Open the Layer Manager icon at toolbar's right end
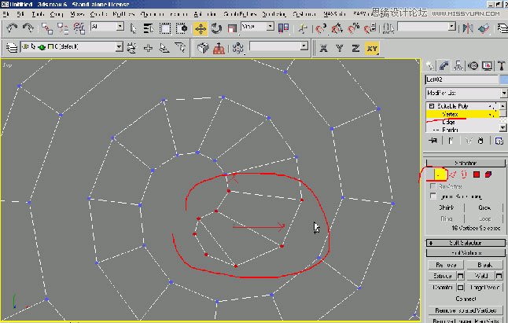Image resolution: width=508 pixels, height=323 pixels. tap(502, 28)
